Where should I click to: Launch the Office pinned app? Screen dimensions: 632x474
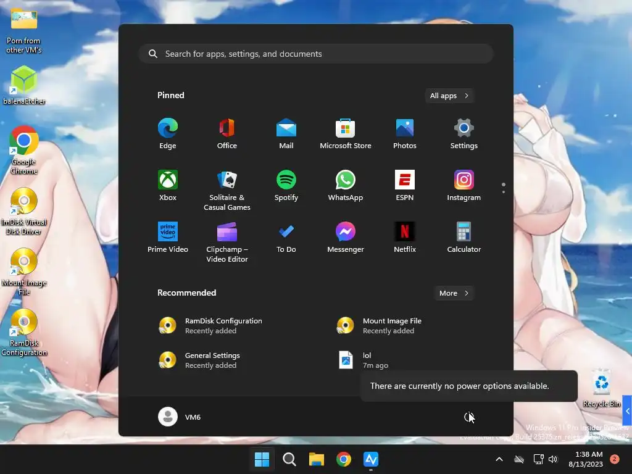[227, 134]
